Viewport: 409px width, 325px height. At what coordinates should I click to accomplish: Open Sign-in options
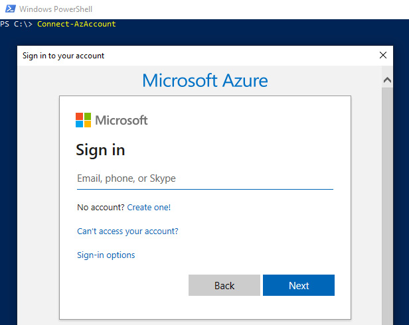click(x=106, y=255)
